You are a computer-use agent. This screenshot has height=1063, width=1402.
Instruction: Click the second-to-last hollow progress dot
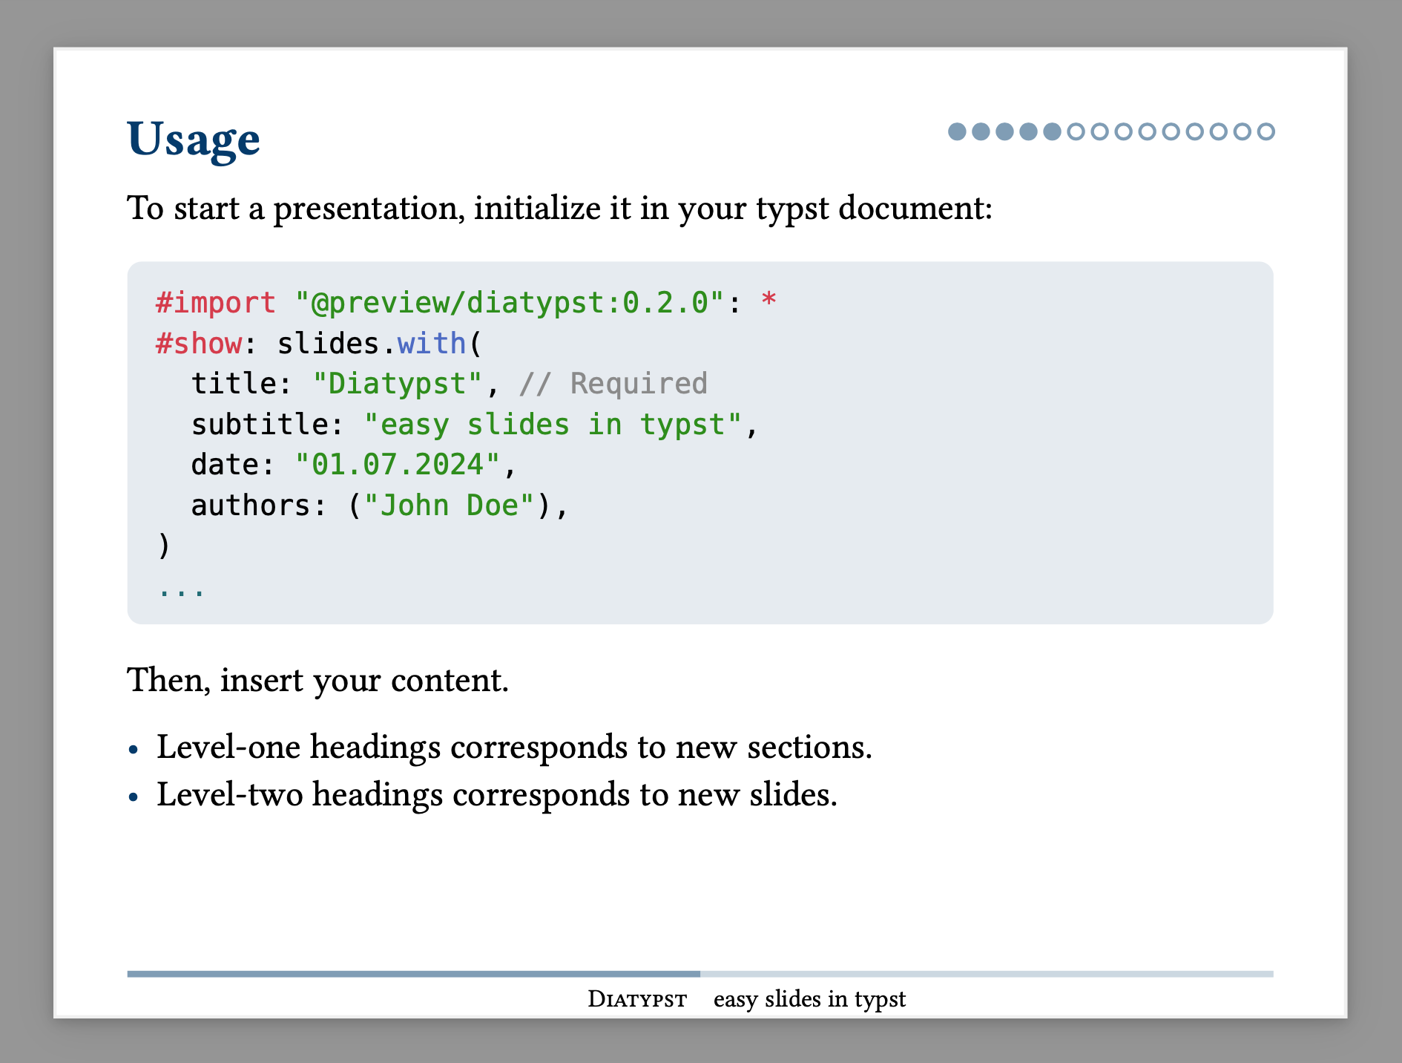click(1243, 131)
